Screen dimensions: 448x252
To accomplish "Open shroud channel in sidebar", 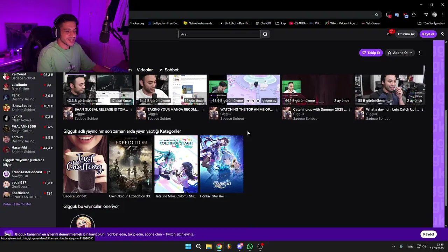I will pyautogui.click(x=28, y=139).
